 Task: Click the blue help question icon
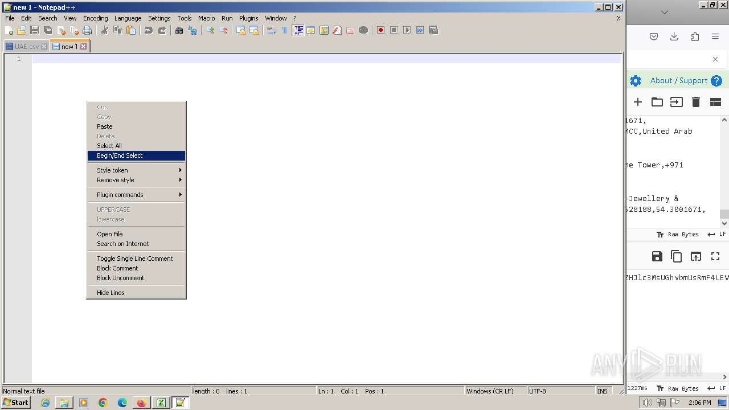(x=716, y=81)
